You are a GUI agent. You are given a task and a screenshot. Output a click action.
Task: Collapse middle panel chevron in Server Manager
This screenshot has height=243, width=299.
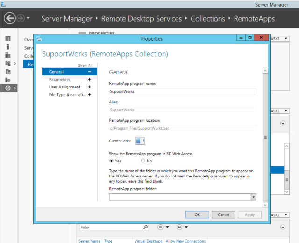click(283, 123)
